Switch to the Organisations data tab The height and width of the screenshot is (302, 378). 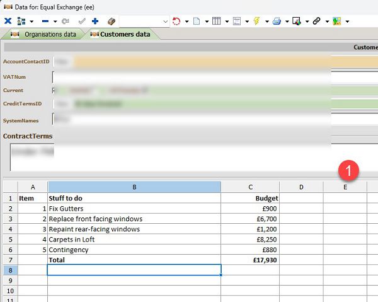coord(43,34)
